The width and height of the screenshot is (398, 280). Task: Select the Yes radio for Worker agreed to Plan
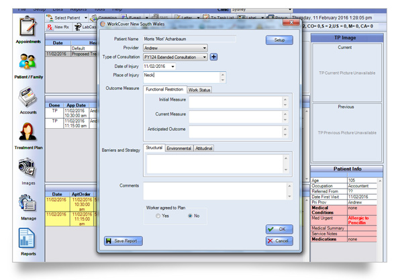click(158, 216)
